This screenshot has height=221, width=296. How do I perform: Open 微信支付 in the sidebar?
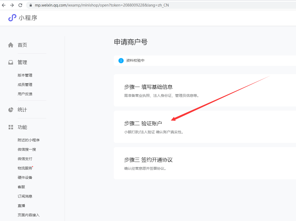[x=25, y=159]
